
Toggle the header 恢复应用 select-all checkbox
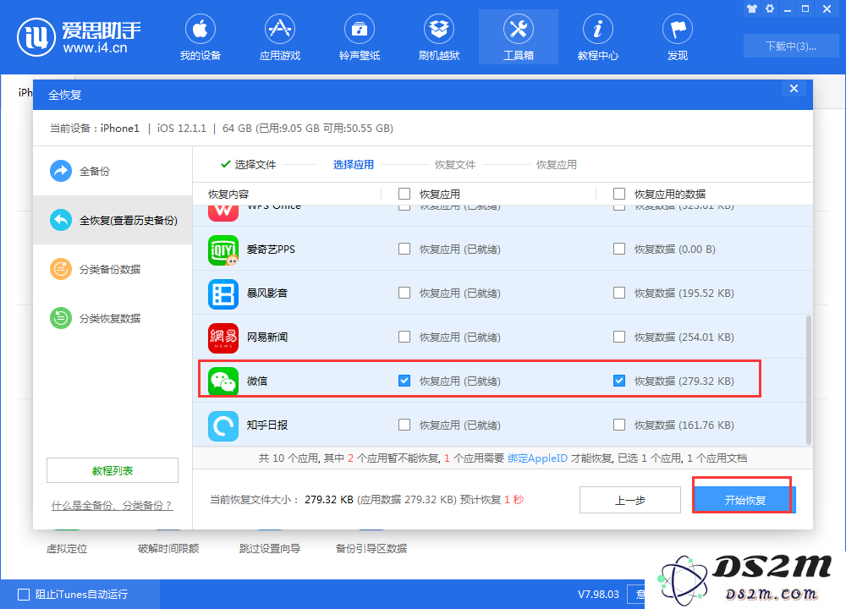[404, 194]
